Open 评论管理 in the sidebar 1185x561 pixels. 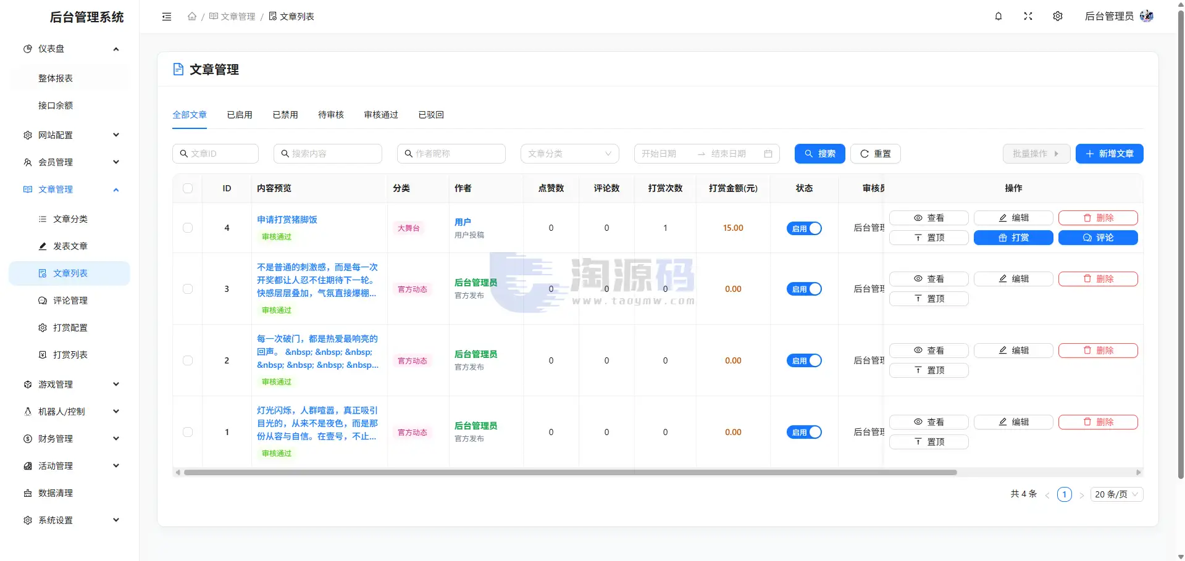(70, 301)
